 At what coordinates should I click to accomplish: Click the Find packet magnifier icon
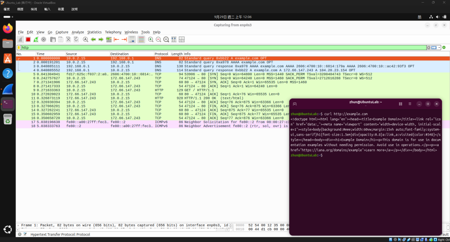(x=86, y=39)
